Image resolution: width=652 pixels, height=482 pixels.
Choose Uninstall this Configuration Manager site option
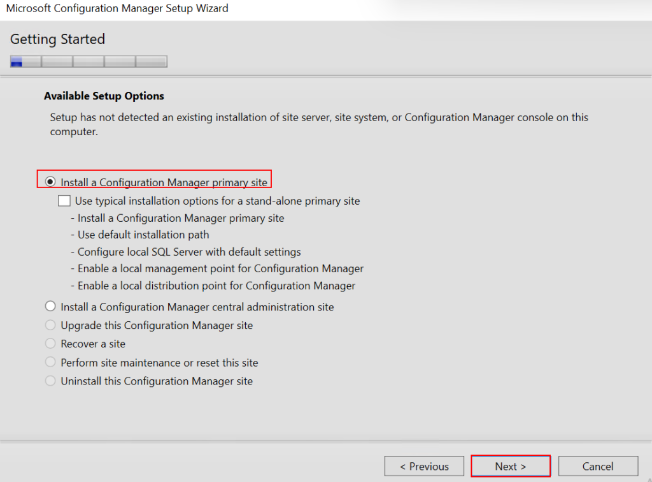coord(51,381)
